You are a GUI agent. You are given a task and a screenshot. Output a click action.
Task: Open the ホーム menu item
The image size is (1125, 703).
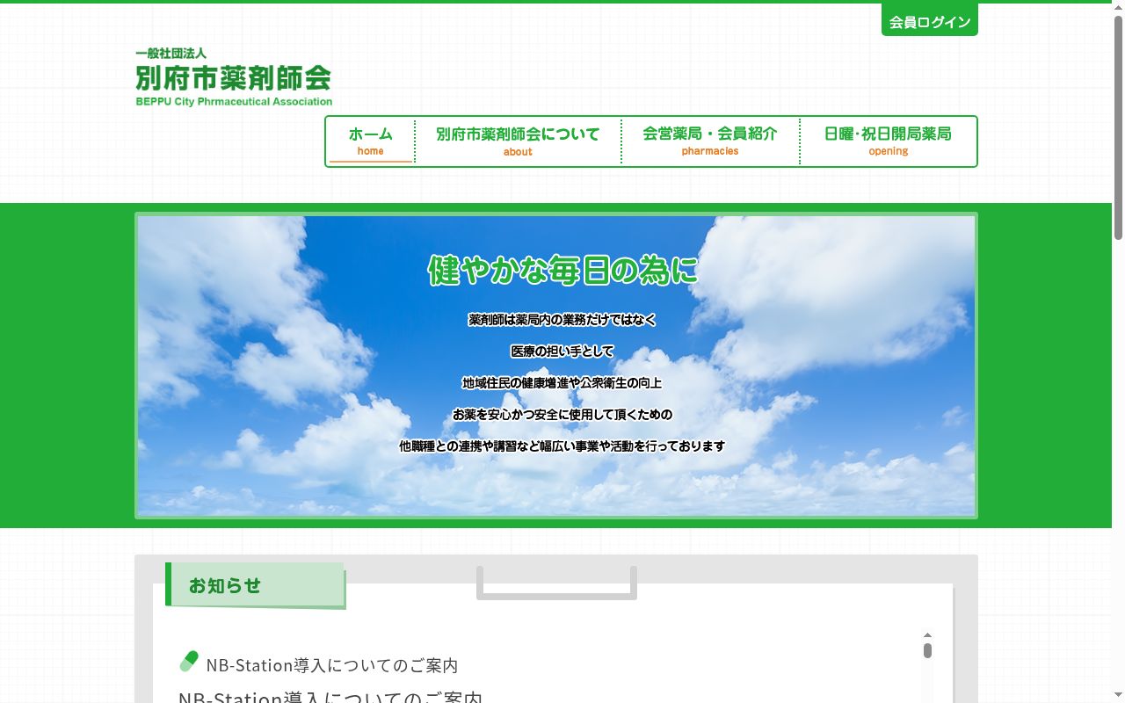coord(370,141)
